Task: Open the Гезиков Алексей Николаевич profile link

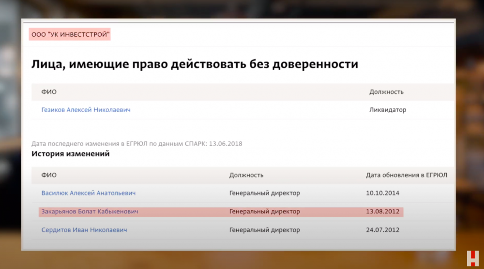Action: [86, 110]
